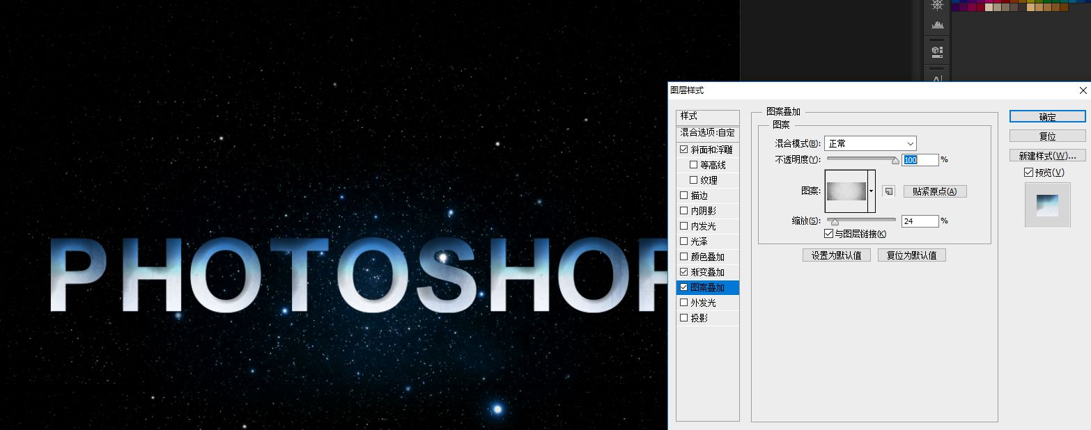Enable the 光泽 checkbox
Viewport: 1091px width, 430px height.
coord(683,241)
